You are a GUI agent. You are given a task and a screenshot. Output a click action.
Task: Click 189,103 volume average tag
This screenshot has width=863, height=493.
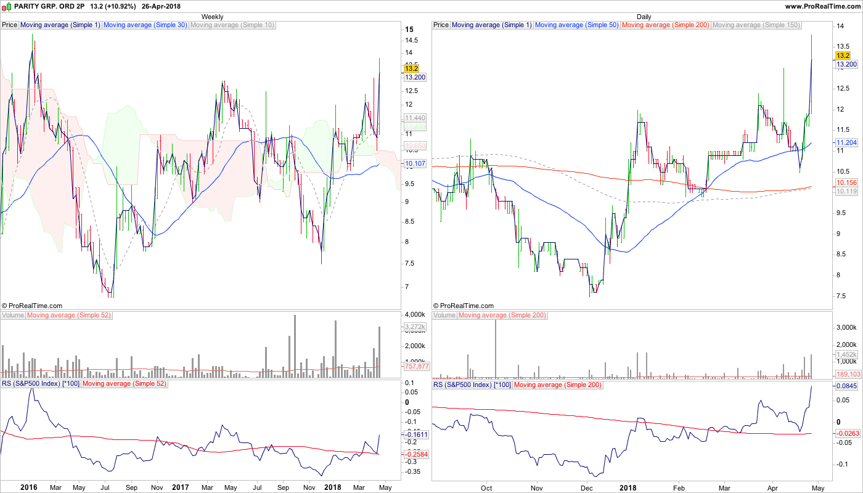tap(848, 374)
